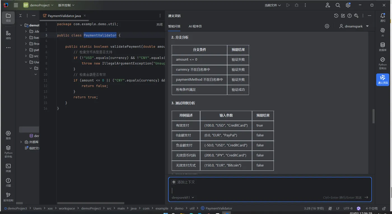
Task: Open more run actions menu
Action: pyautogui.click(x=305, y=5)
